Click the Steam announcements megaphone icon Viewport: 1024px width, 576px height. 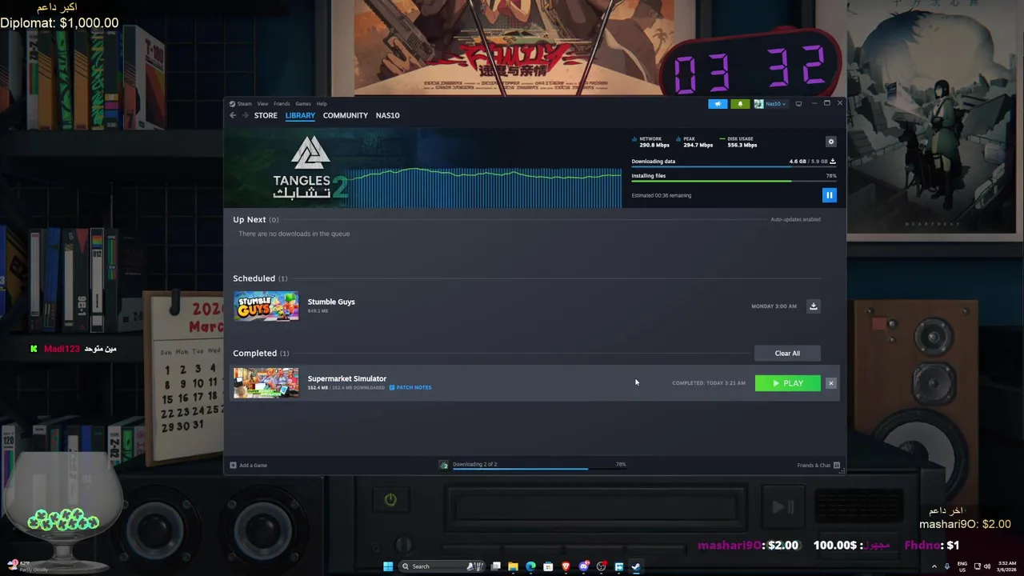[x=718, y=104]
